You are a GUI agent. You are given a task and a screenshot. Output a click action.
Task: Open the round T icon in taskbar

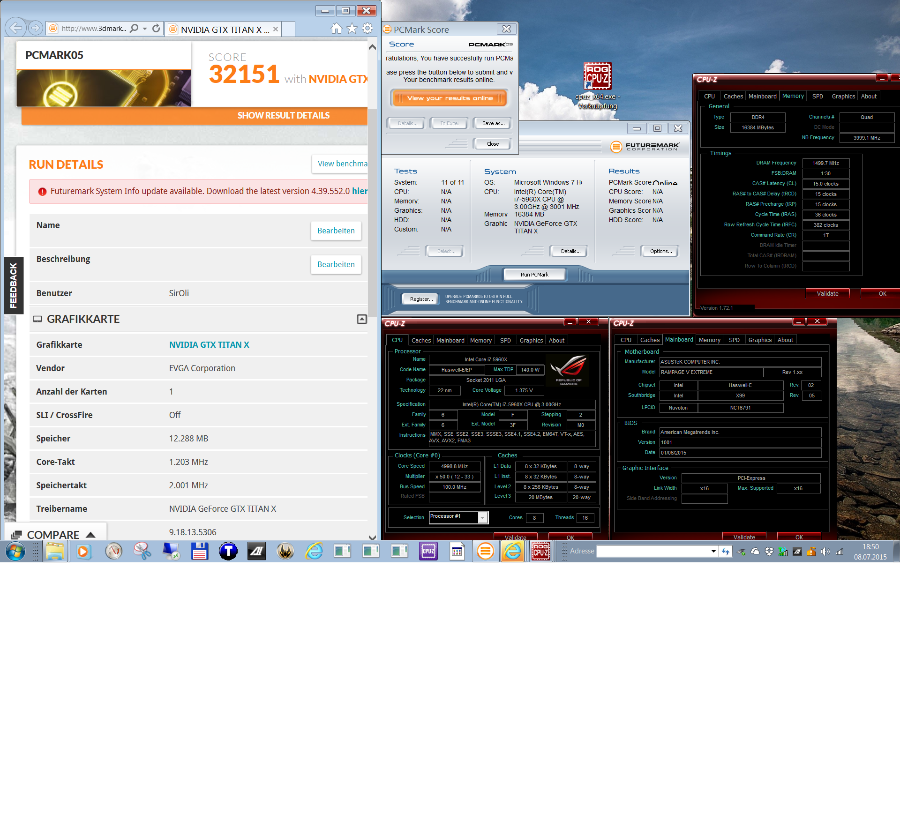[228, 551]
